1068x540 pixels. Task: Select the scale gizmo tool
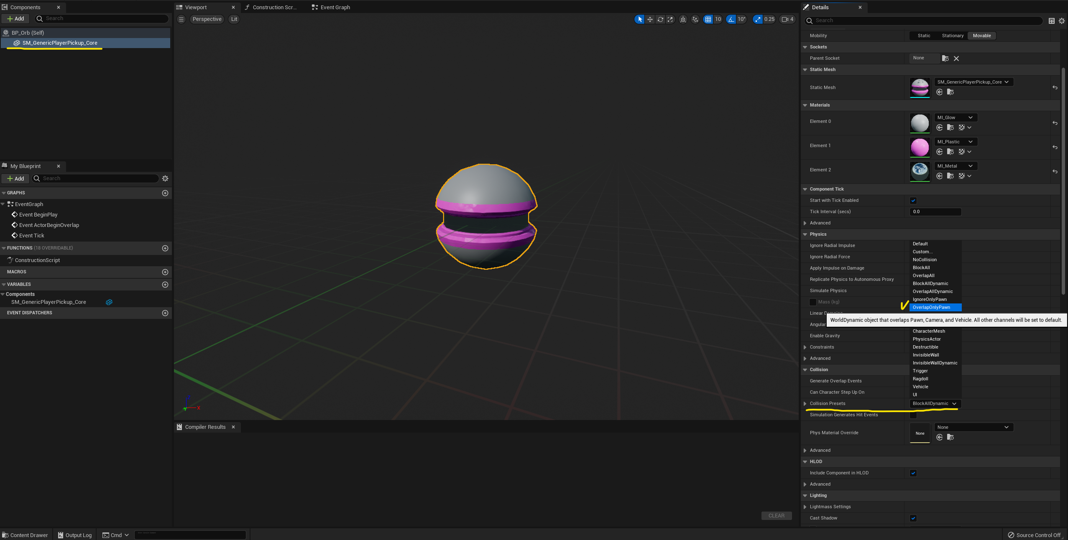point(670,19)
